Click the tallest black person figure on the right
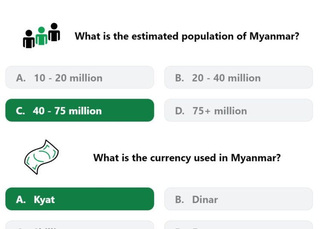Image resolution: width=320 pixels, height=229 pixels. (54, 32)
